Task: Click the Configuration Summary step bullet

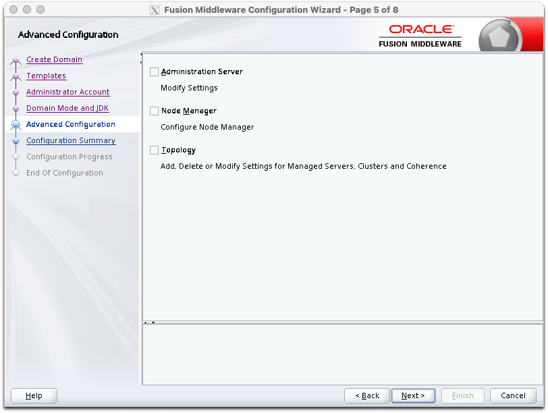Action: [x=16, y=141]
